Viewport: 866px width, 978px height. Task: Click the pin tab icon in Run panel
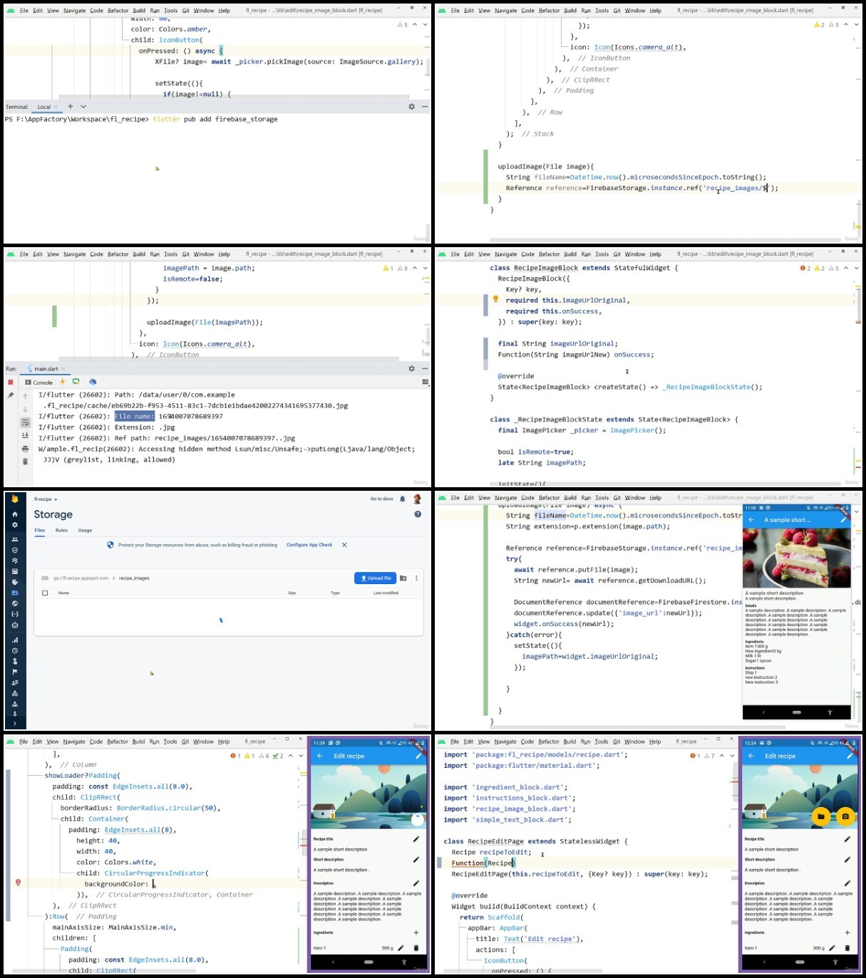pyautogui.click(x=11, y=395)
